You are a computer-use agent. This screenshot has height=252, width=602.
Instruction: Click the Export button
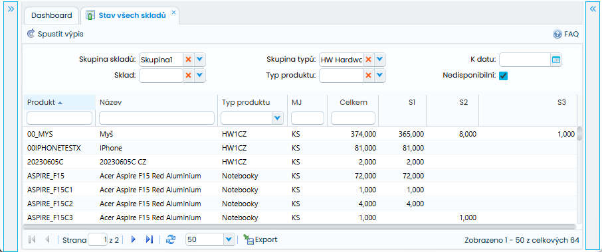(x=260, y=240)
